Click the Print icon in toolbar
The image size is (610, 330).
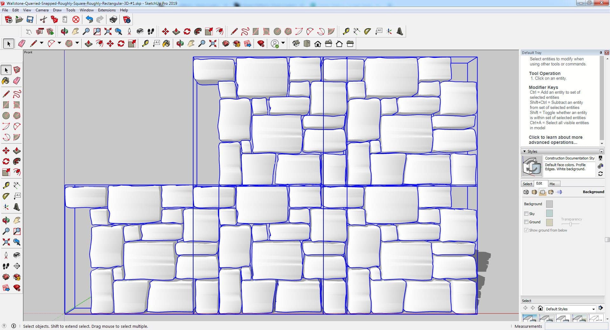113,20
